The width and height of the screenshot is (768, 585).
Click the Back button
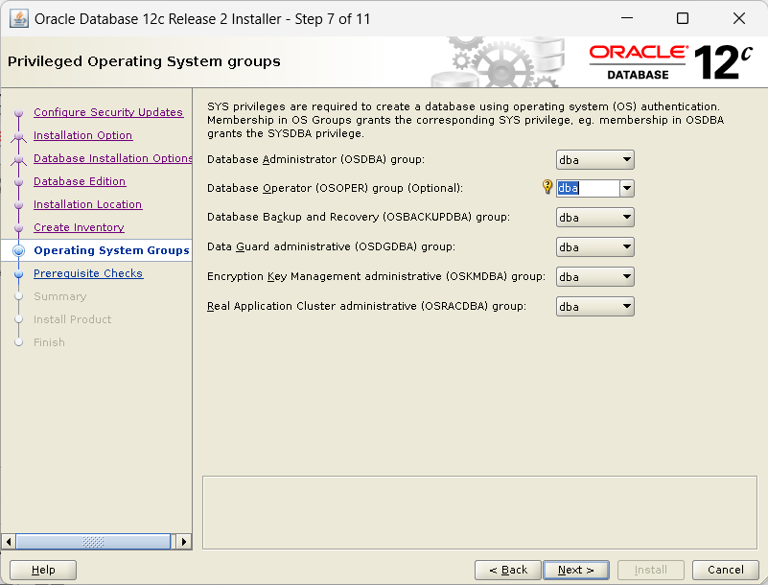point(508,570)
